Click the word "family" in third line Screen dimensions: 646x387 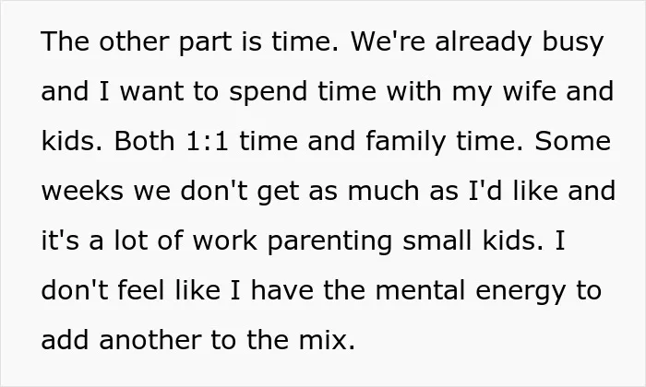click(406, 141)
